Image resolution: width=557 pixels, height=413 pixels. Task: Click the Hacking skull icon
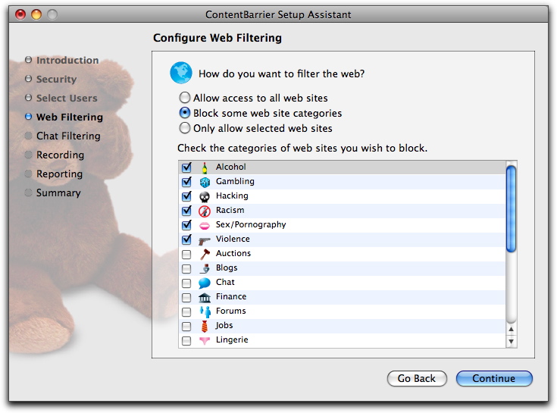tap(205, 196)
